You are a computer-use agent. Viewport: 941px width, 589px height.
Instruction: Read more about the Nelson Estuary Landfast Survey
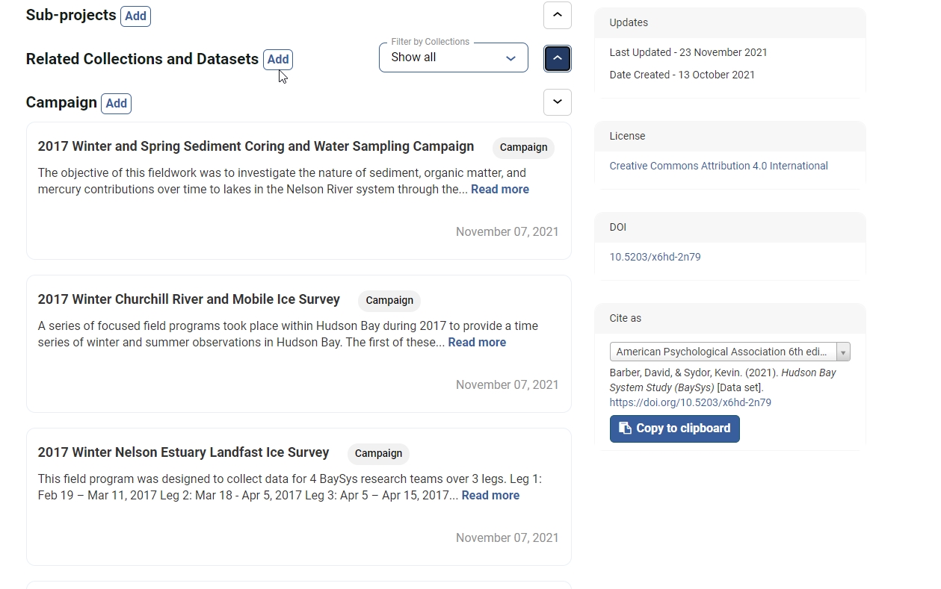point(490,496)
